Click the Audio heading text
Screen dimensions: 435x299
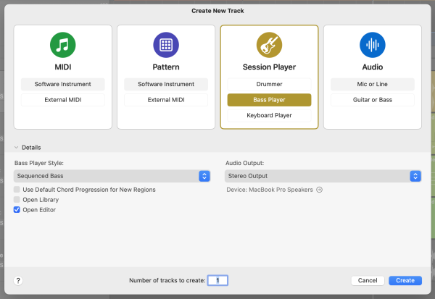[373, 67]
